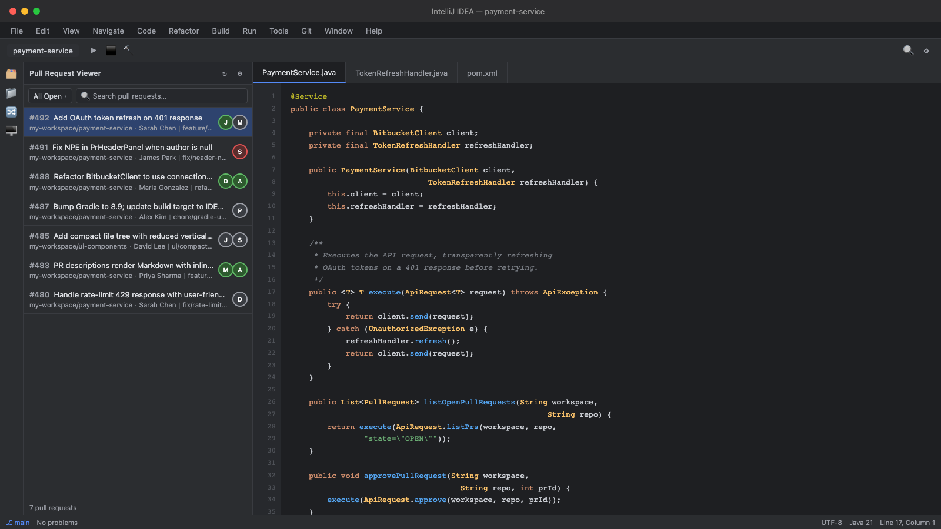Viewport: 941px width, 529px height.
Task: Click the Java 21 status entry
Action: coord(861,523)
